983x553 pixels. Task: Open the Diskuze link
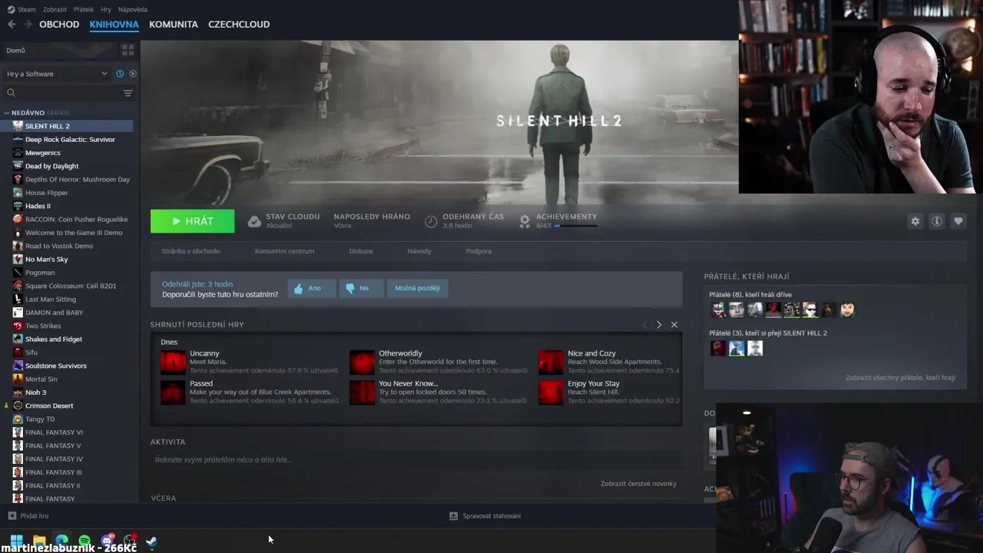pyautogui.click(x=361, y=251)
